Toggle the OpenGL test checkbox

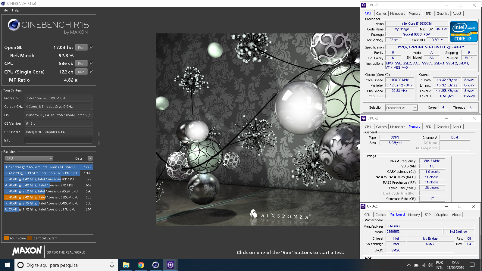point(91,47)
